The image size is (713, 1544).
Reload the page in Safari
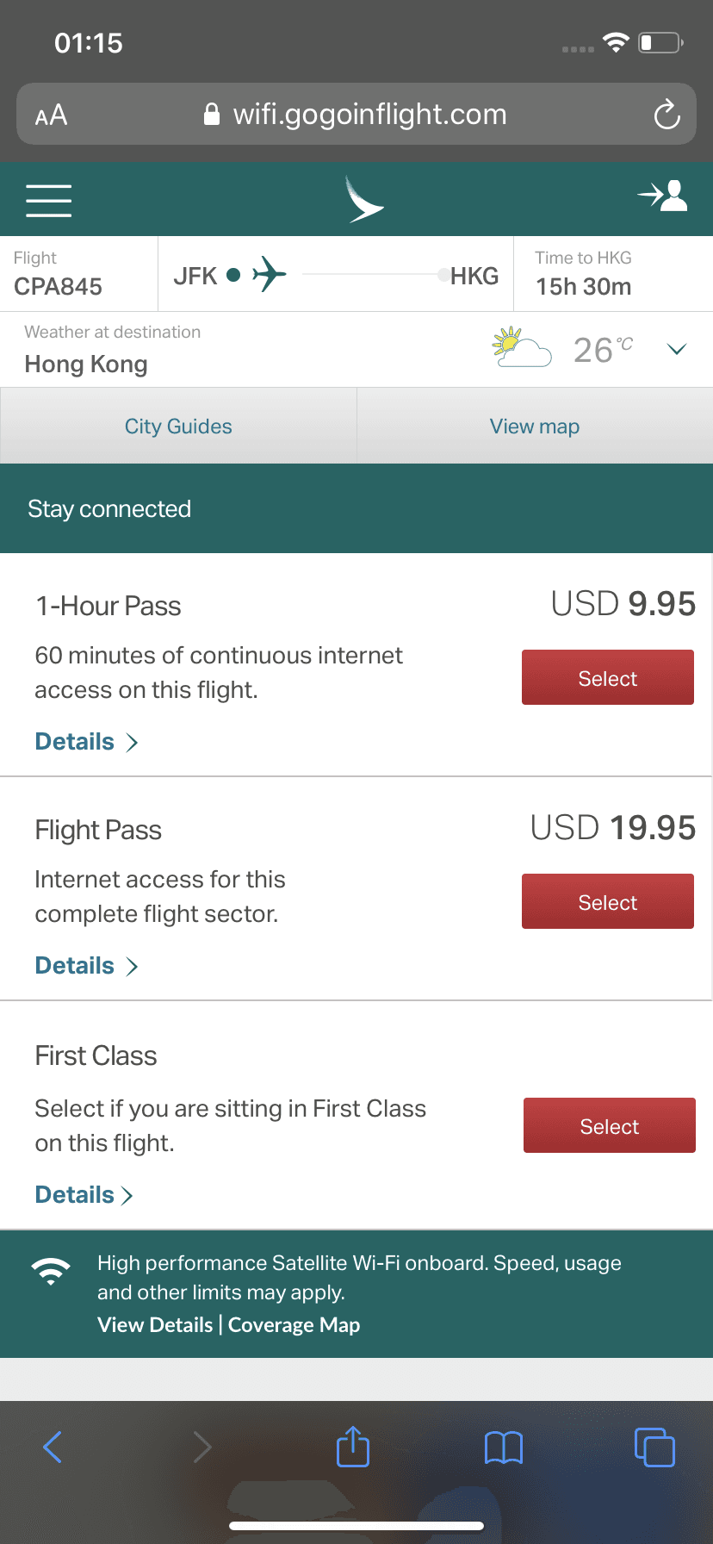coord(666,115)
